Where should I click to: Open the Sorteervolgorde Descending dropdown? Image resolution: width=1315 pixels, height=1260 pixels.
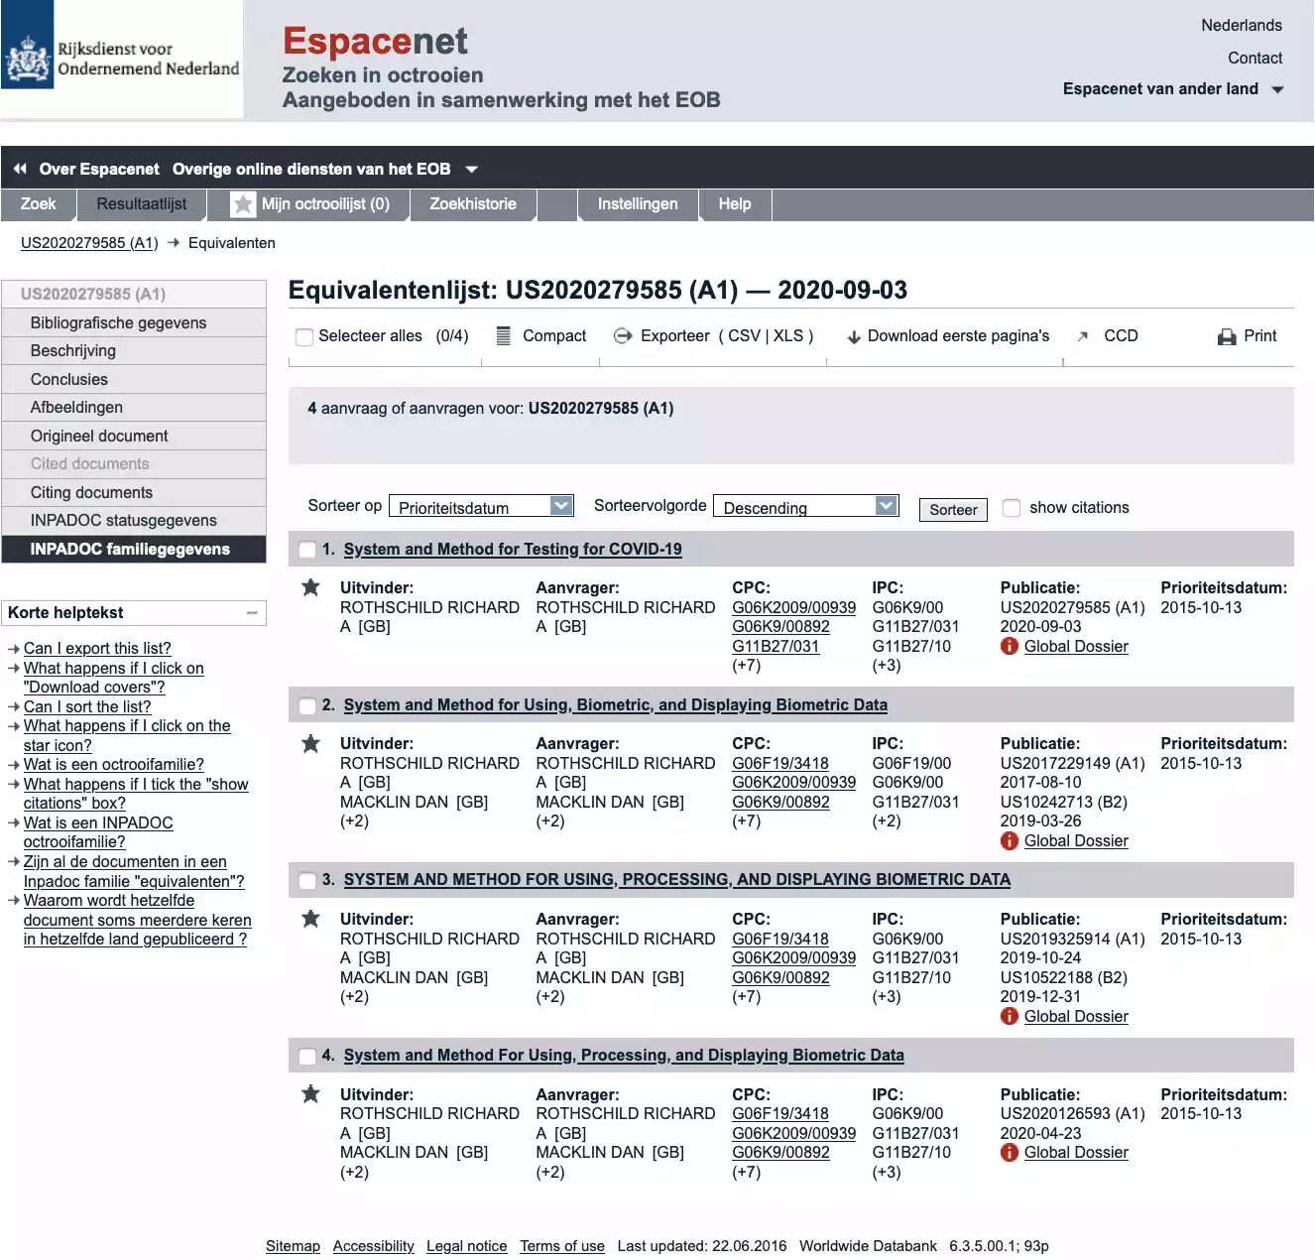tap(805, 506)
